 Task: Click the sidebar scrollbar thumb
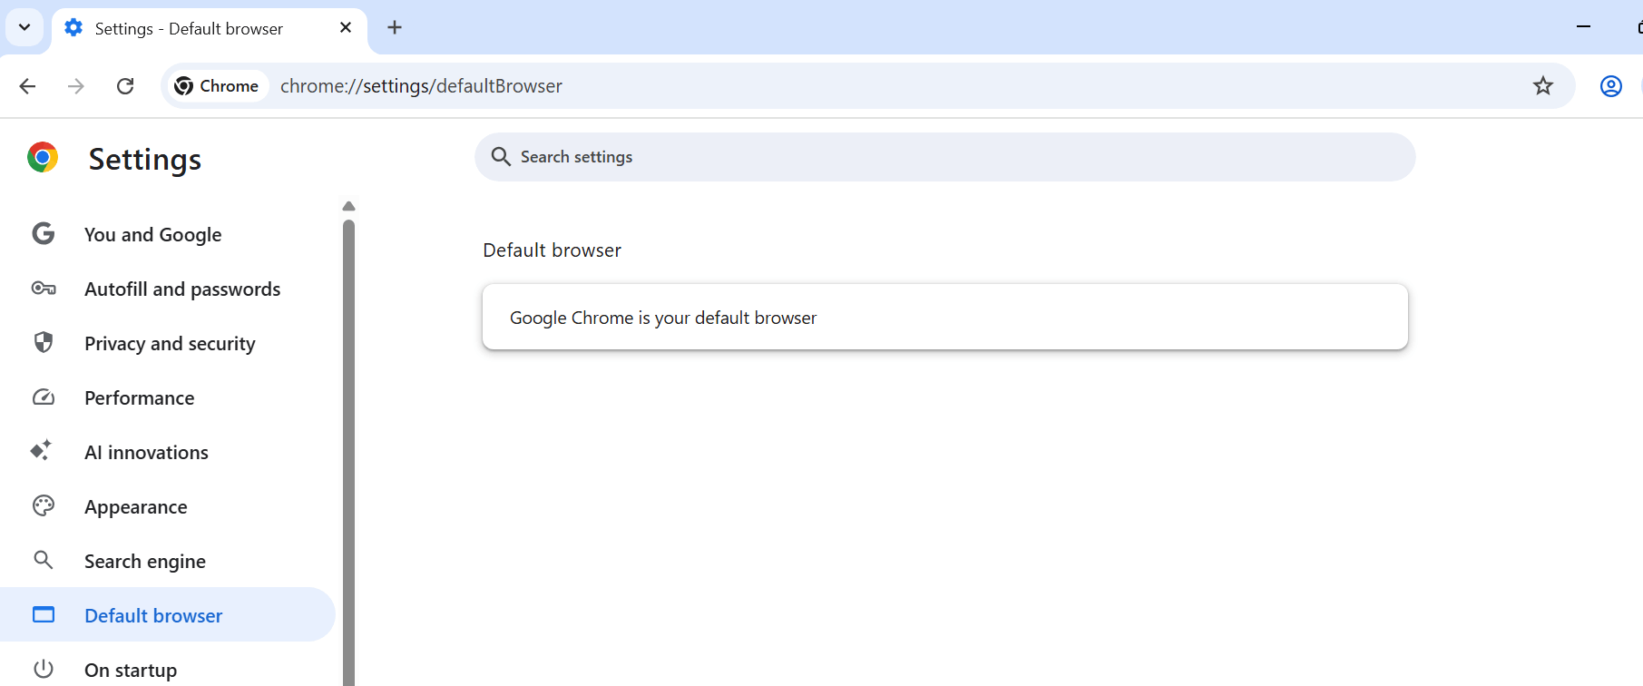[348, 452]
